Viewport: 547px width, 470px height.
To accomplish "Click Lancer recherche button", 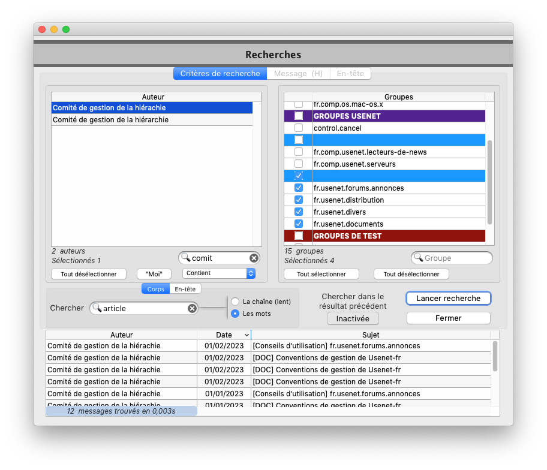I will point(448,299).
